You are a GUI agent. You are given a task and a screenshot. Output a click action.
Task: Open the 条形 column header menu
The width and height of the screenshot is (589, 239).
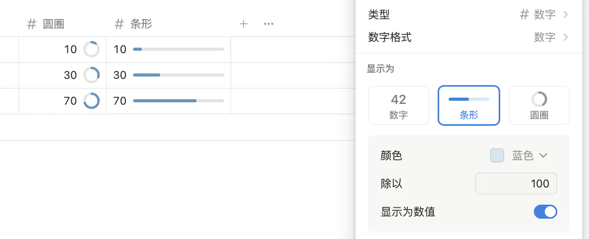141,24
